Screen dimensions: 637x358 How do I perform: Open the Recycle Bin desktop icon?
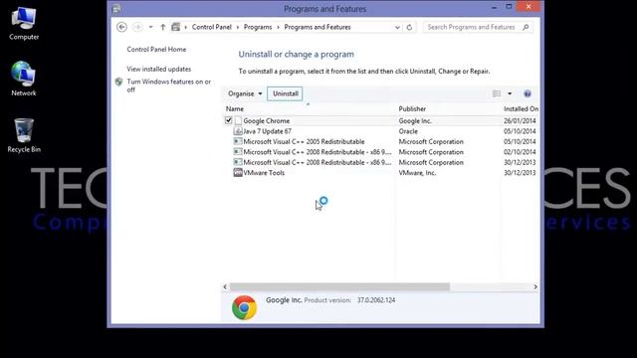tap(24, 135)
